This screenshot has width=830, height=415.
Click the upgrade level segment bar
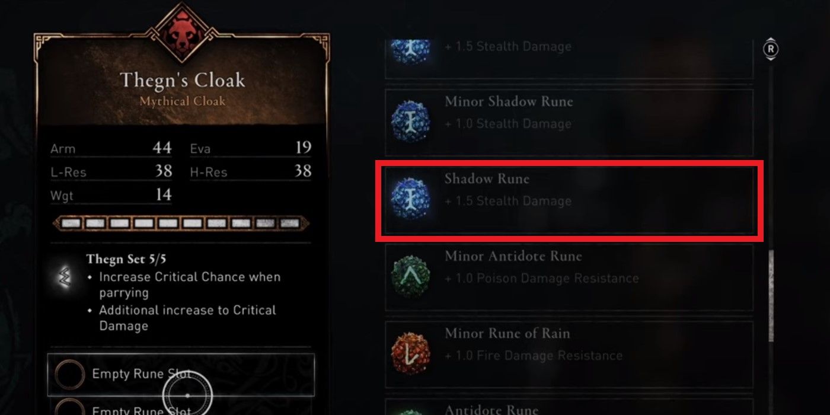181,224
